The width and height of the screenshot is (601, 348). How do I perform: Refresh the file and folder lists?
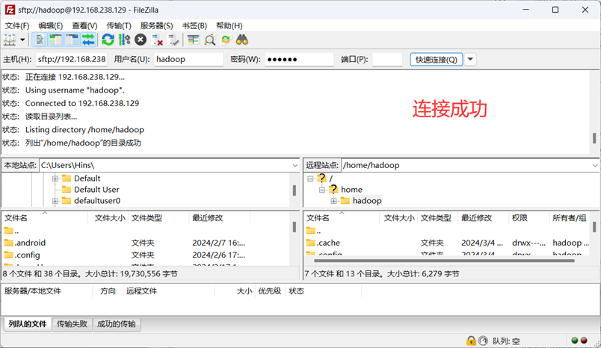click(x=108, y=40)
